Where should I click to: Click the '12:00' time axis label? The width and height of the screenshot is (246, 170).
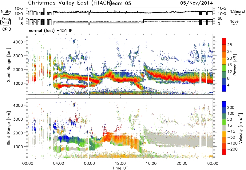(120, 164)
